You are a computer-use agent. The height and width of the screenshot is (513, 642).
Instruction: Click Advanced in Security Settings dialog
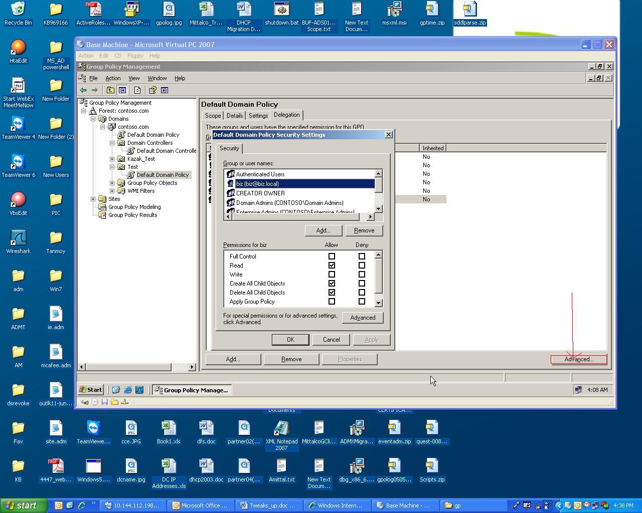363,318
